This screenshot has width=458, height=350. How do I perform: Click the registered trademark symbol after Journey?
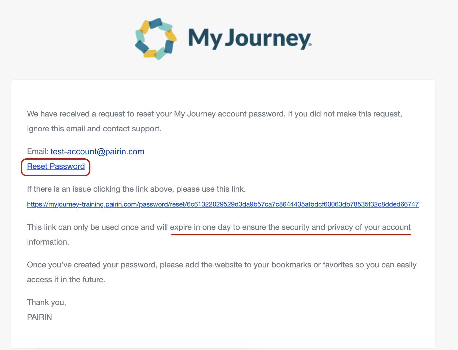[x=310, y=45]
